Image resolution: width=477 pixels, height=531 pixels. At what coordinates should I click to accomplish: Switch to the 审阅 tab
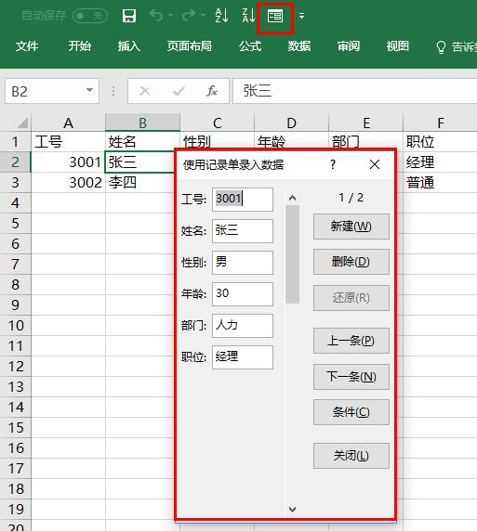[x=349, y=46]
